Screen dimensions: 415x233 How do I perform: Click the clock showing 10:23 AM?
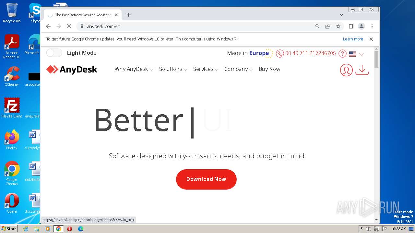(398, 229)
